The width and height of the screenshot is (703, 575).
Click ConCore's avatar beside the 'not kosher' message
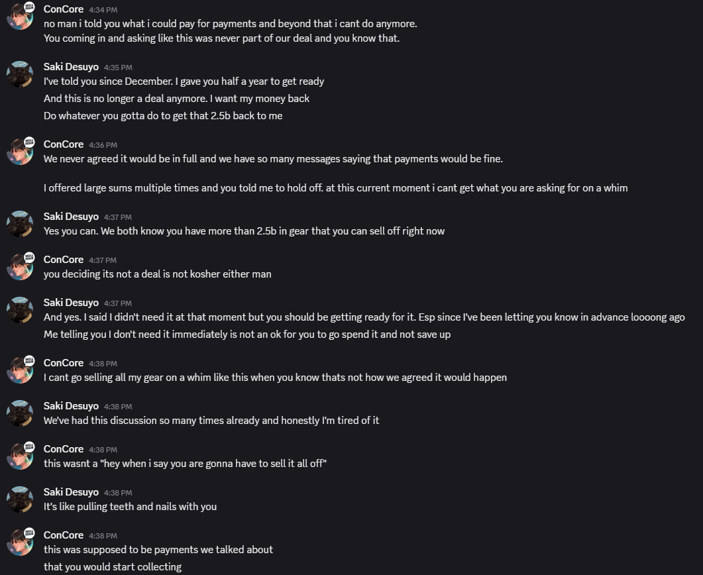pos(20,267)
